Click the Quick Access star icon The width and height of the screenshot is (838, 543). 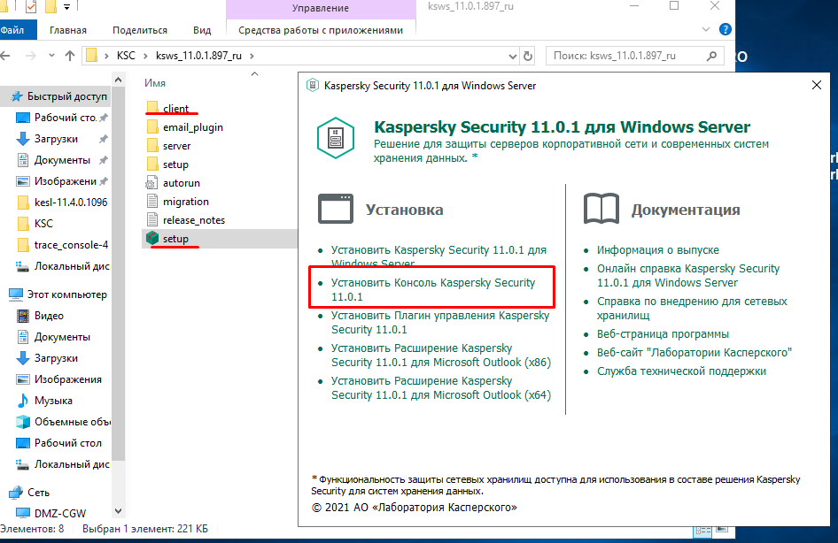(x=17, y=96)
